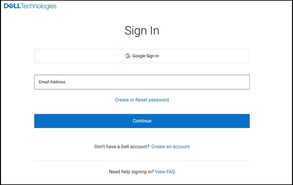Click the Email Address placeholder text

pos(52,82)
